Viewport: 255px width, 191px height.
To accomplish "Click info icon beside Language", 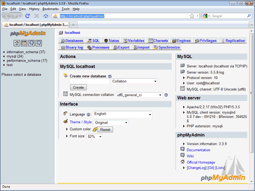I will tap(88, 115).
